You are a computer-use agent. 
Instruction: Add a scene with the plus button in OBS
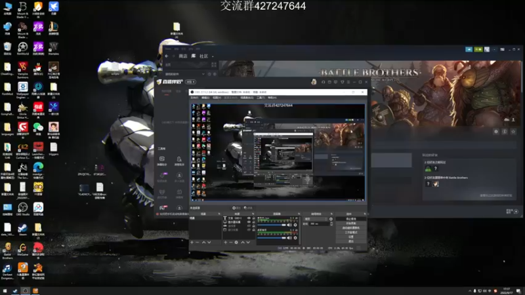click(192, 242)
